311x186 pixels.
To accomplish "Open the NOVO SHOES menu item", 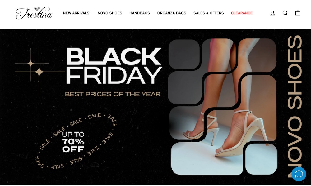I will [x=110, y=13].
